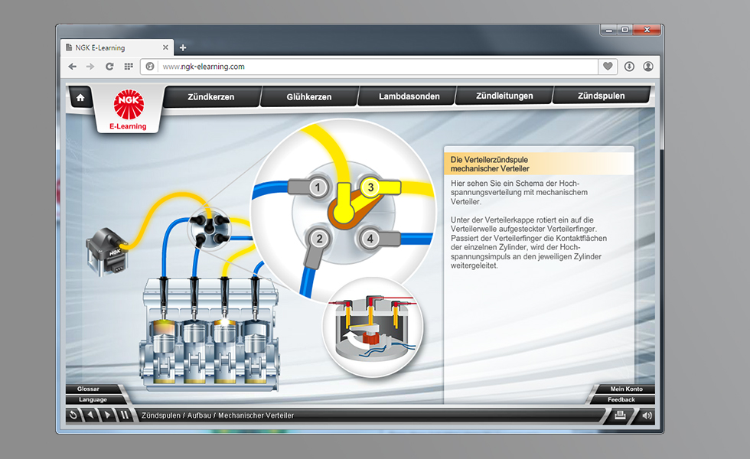Viewport: 750px width, 459px height.
Task: Mute the lesson audio speaker
Action: tap(647, 415)
